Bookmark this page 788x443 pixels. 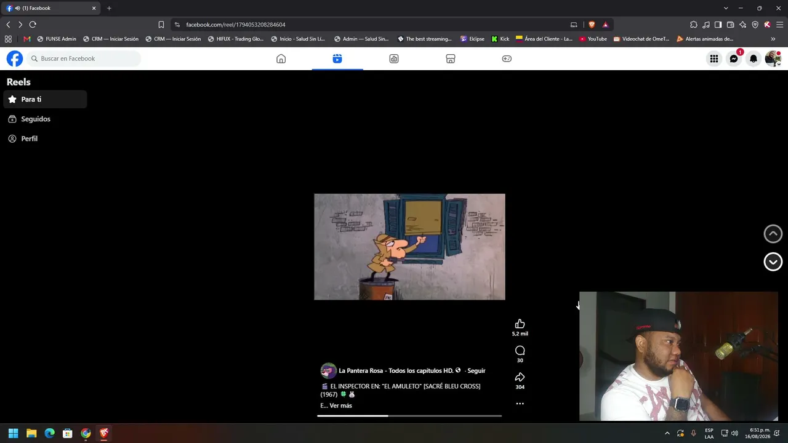tap(161, 25)
